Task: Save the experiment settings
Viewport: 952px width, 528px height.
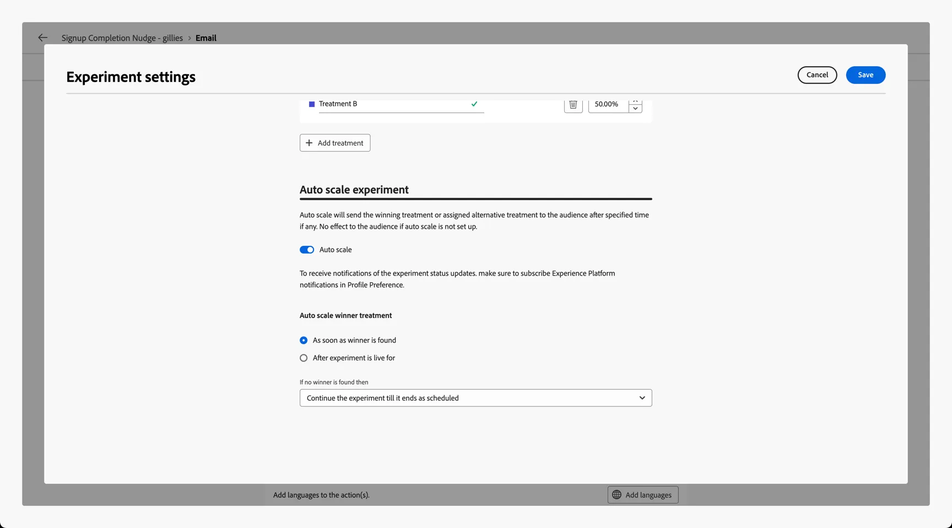Action: click(x=866, y=75)
